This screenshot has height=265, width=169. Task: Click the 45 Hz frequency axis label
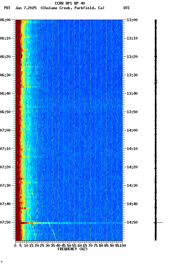point(63,246)
